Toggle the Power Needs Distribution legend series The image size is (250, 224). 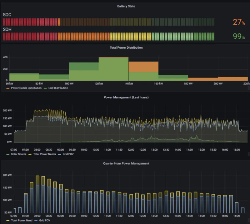[26, 88]
